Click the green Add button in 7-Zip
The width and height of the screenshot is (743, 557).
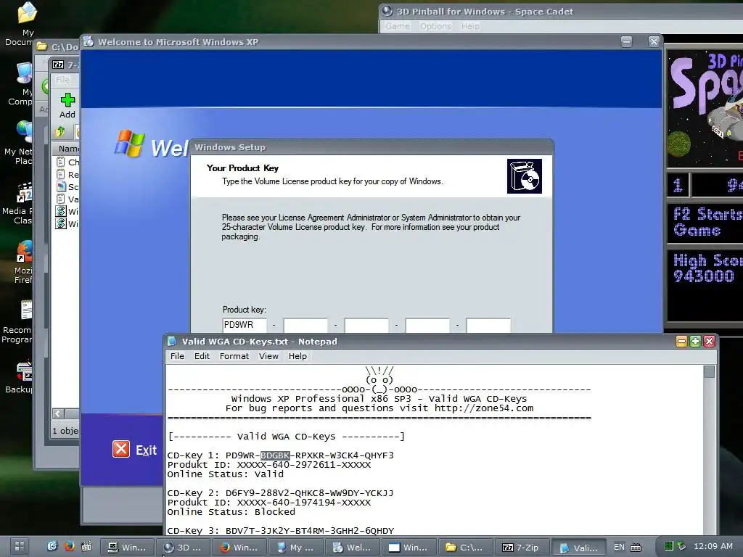tap(67, 105)
